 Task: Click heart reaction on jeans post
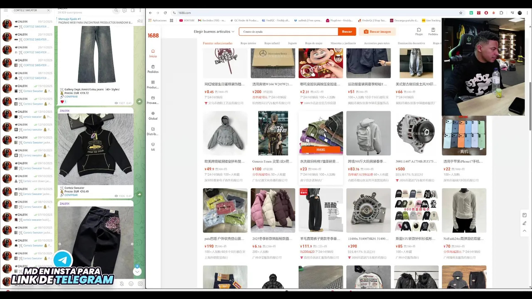pos(63,102)
